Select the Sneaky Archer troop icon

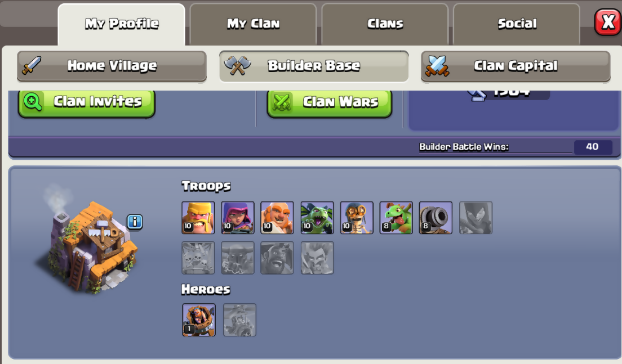click(238, 218)
